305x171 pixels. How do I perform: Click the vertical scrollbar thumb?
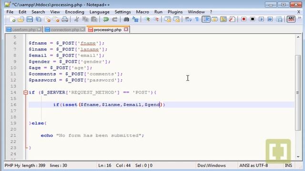(298, 93)
